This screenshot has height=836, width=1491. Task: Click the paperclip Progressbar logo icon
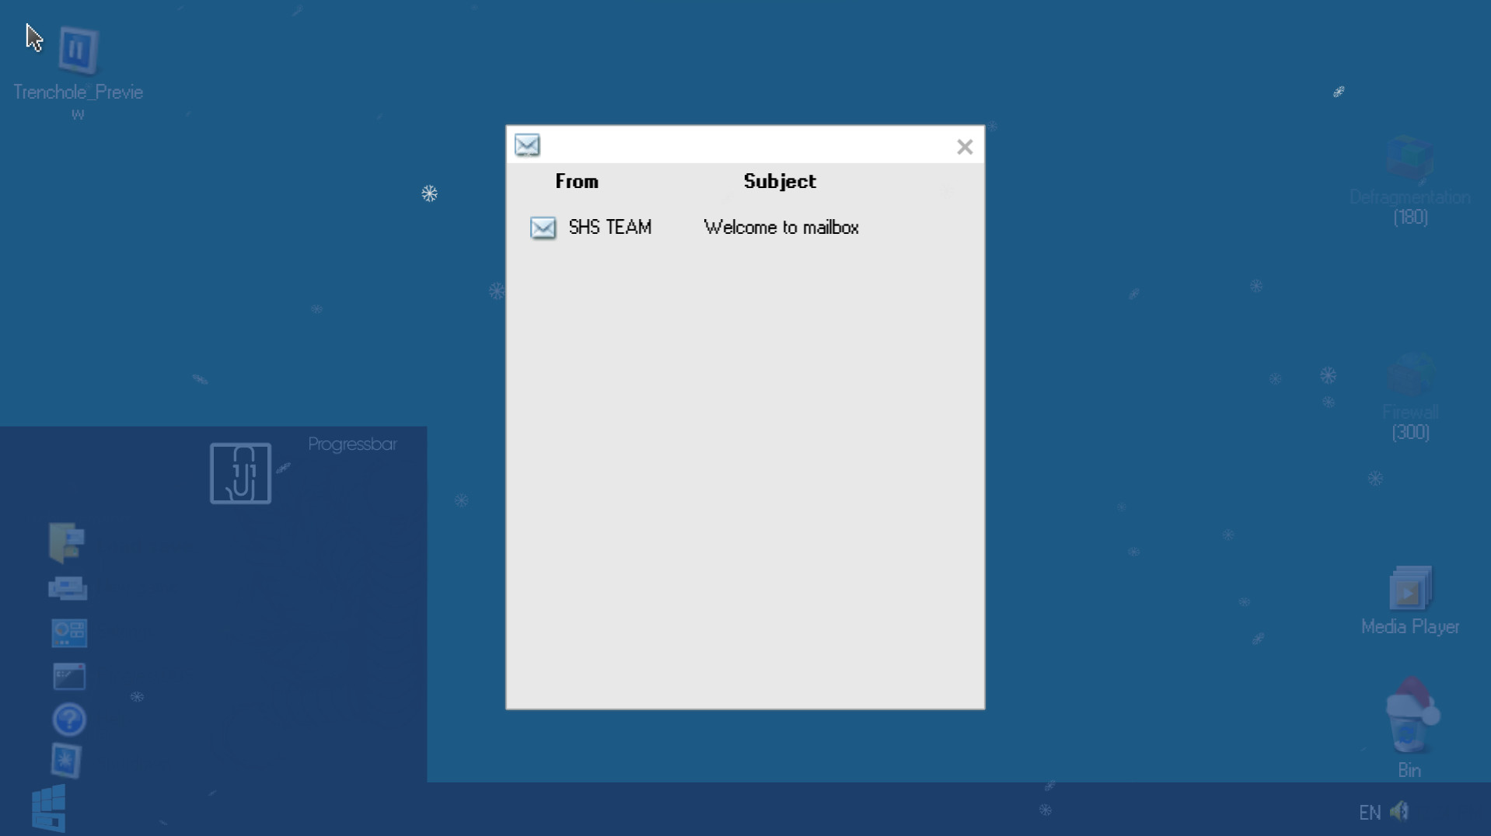pos(240,473)
